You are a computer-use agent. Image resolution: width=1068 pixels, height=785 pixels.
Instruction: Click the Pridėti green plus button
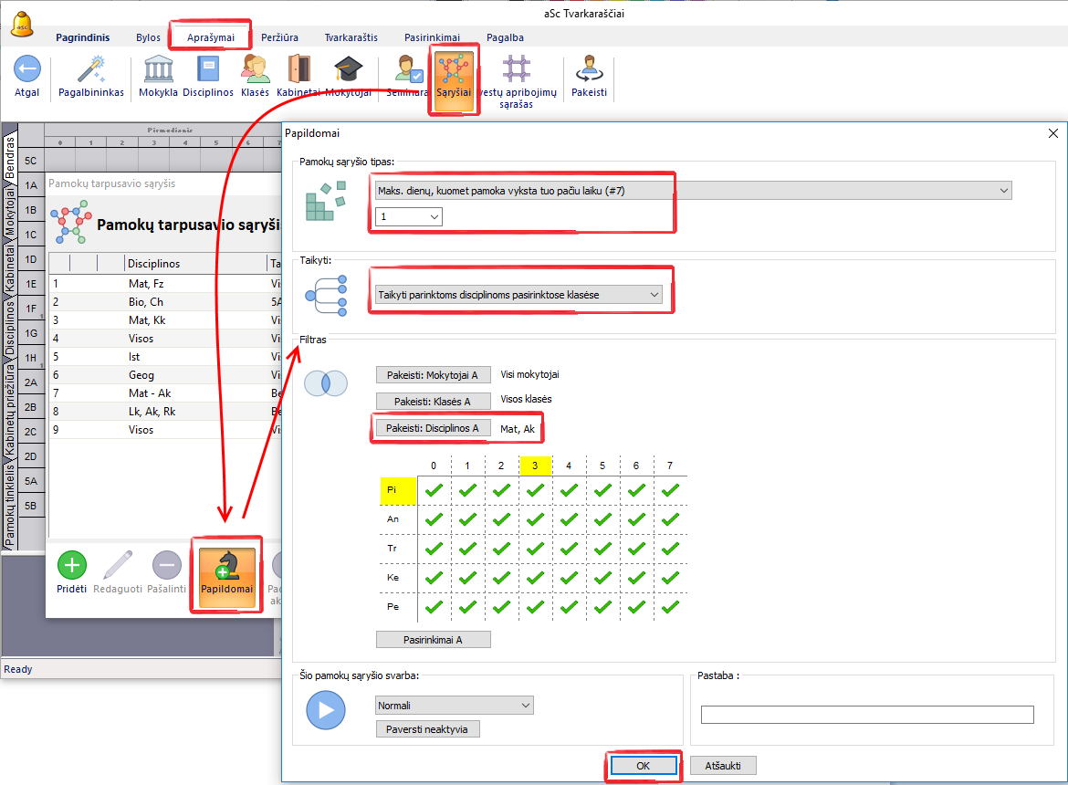(72, 567)
